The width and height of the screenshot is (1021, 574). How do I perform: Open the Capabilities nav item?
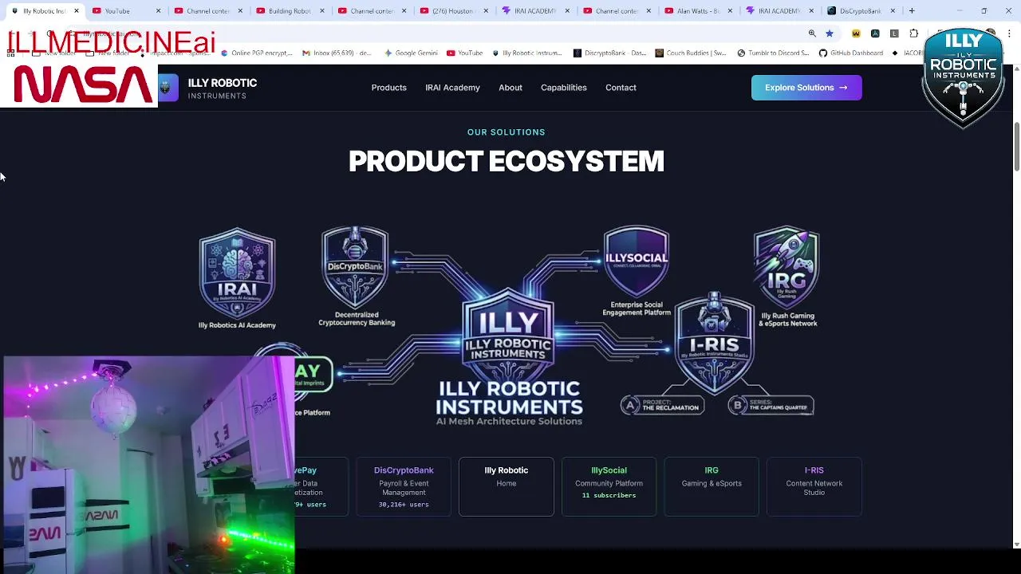[564, 88]
